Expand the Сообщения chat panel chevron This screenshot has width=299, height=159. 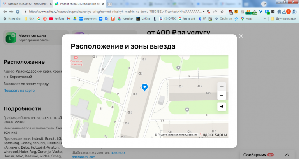tap(287, 155)
